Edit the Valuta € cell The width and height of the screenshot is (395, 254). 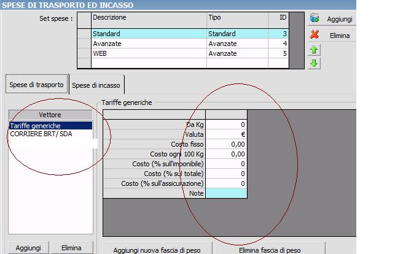click(226, 134)
